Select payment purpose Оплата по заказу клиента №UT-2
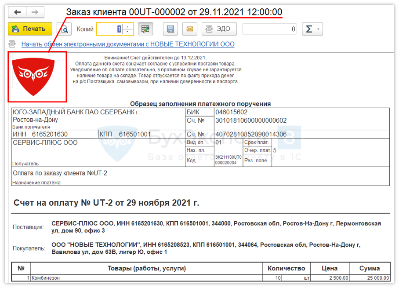The image size is (399, 288). pyautogui.click(x=60, y=173)
